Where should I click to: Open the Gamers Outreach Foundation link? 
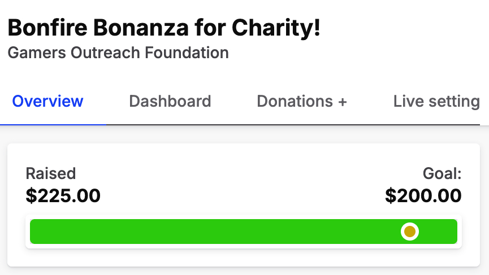click(x=118, y=53)
